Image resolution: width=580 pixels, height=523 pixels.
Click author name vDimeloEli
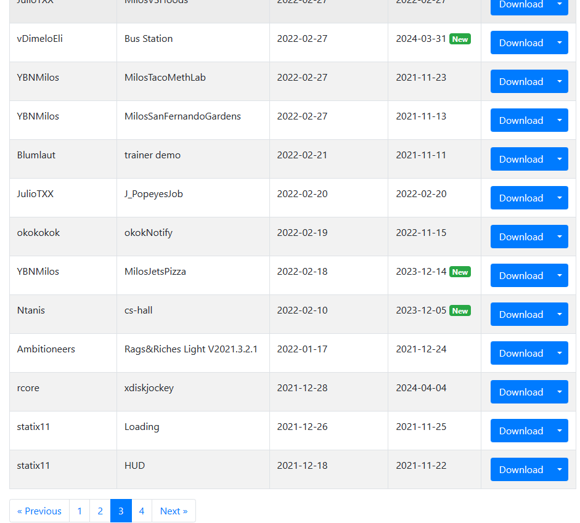point(40,38)
